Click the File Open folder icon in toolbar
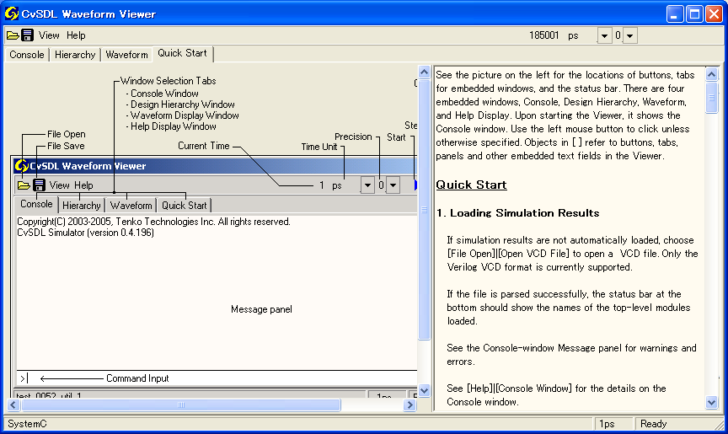This screenshot has height=434, width=728. 13,35
